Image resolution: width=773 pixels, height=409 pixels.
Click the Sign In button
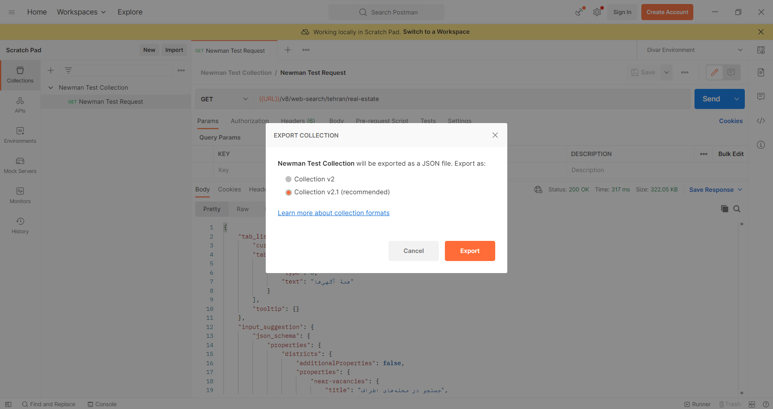622,12
